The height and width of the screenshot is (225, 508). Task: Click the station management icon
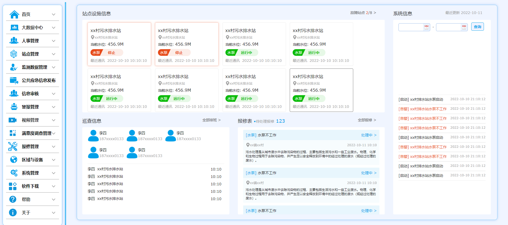(13, 54)
